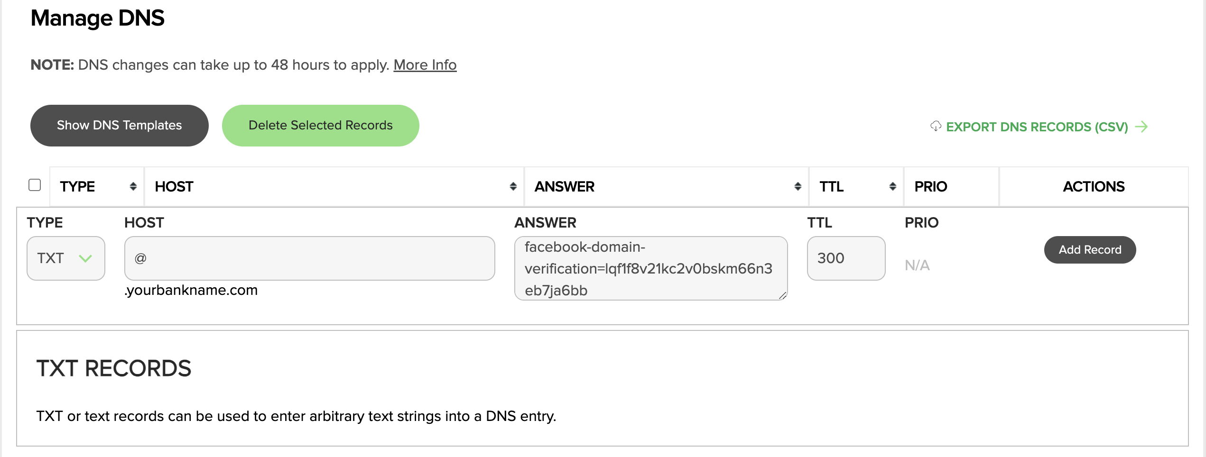Click the TTL field showing 300
Screen dimensions: 1206x457
click(846, 258)
